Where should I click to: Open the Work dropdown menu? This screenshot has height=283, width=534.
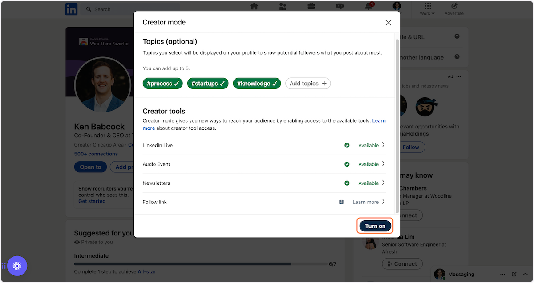pyautogui.click(x=427, y=13)
